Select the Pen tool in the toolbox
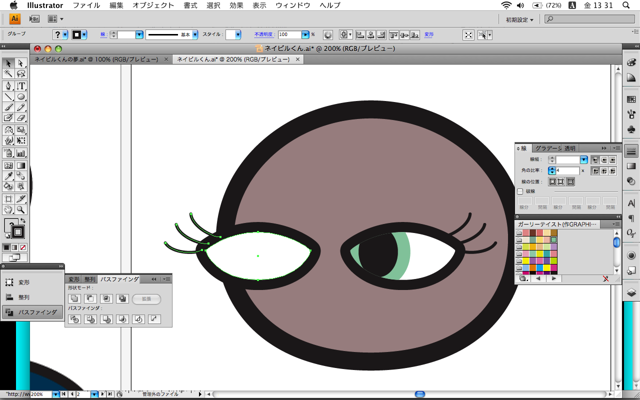640x400 pixels. pyautogui.click(x=8, y=85)
